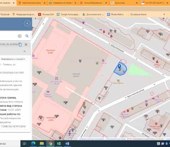Screen dimensions: 170x147
Task: Open Google Chrome from taskbar
Action: [x=50, y=143]
